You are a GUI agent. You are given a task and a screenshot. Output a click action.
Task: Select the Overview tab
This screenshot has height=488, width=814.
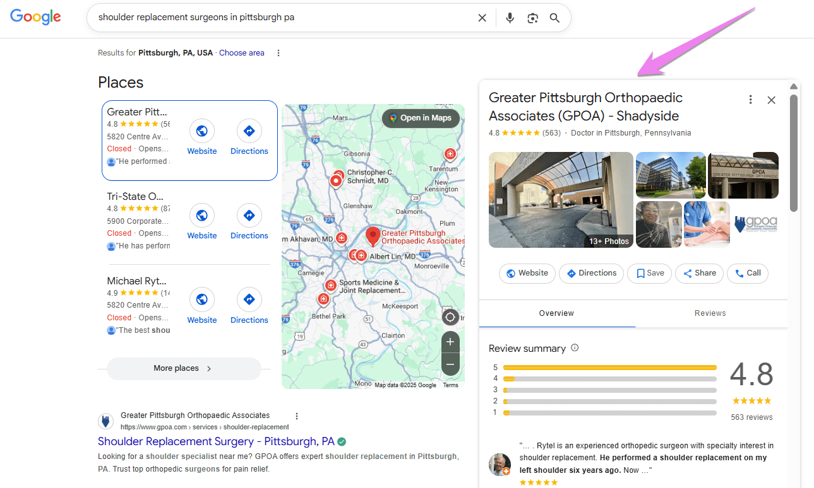(556, 313)
